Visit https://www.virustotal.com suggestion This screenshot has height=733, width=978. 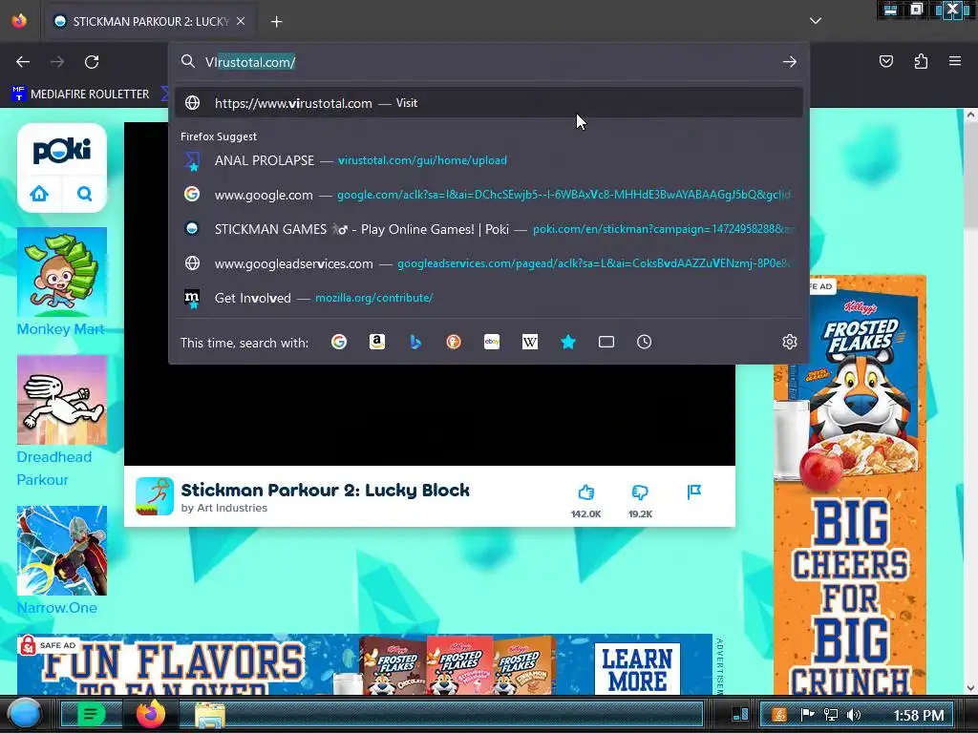488,103
